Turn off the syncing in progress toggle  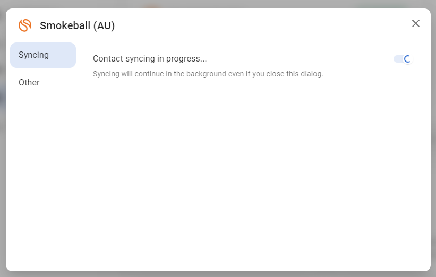tap(403, 59)
